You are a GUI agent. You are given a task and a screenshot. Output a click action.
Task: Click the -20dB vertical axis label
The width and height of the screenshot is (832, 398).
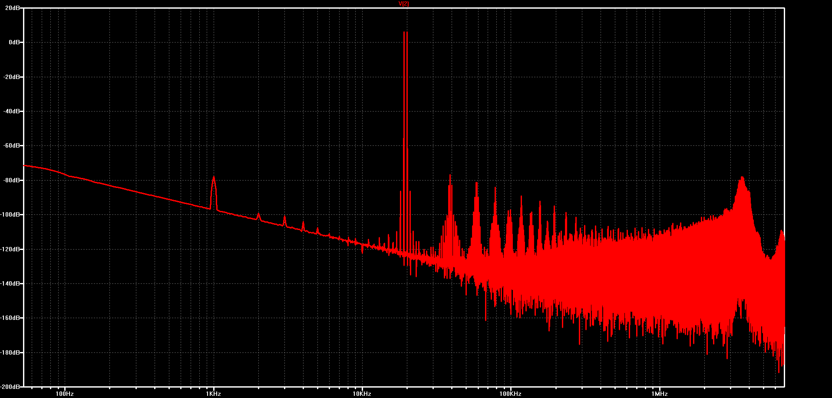(x=11, y=77)
